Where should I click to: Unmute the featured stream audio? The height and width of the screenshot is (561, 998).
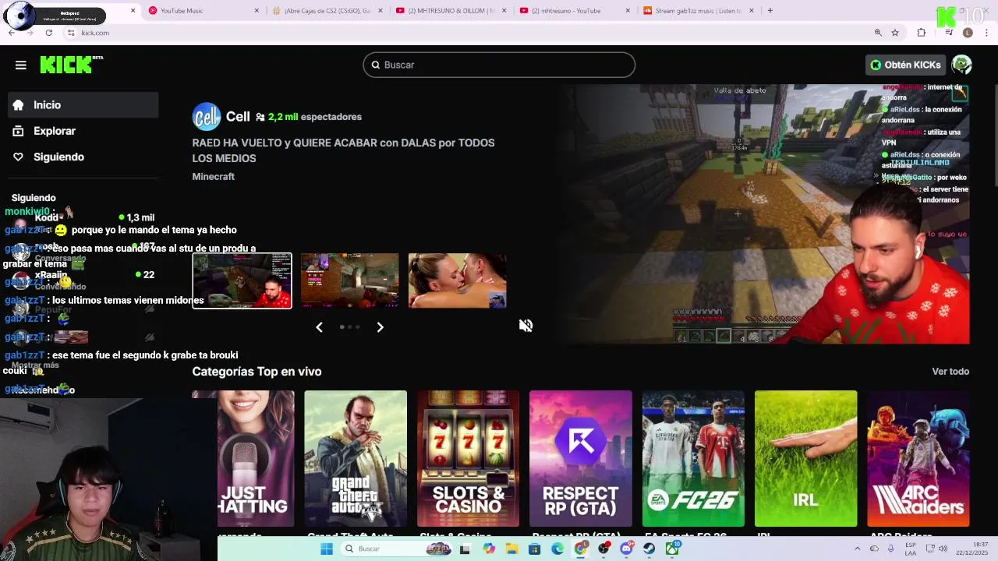pos(526,326)
